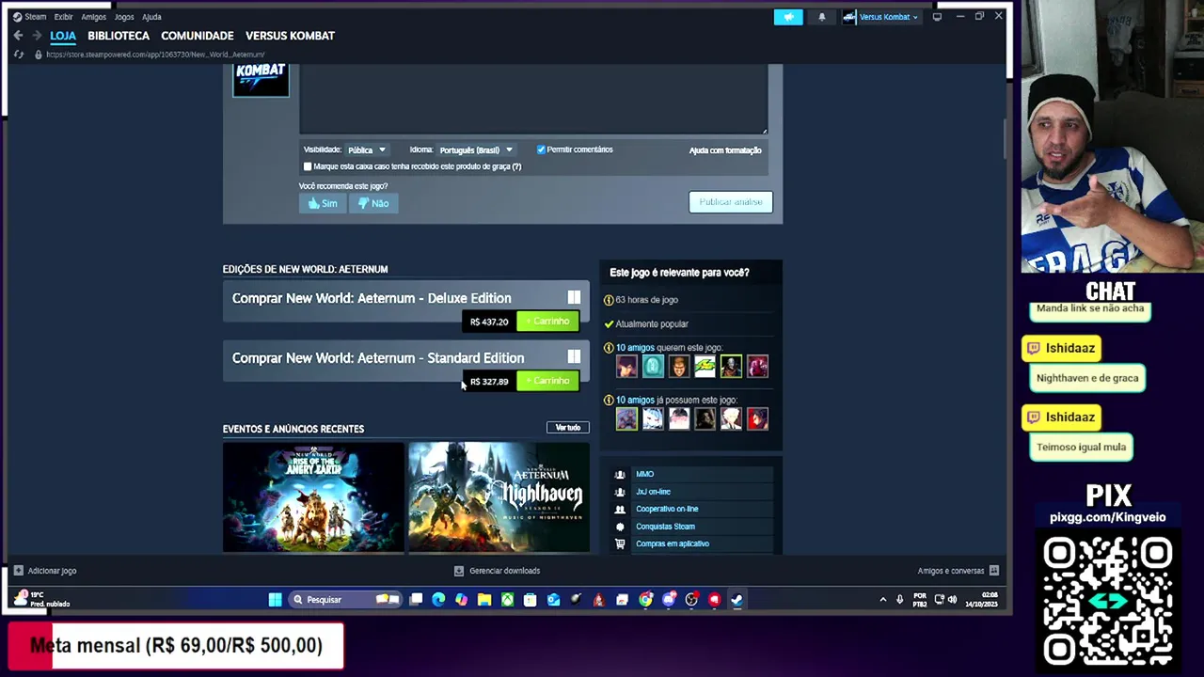Expand the Versus Kombat account dropdown

pos(881,17)
